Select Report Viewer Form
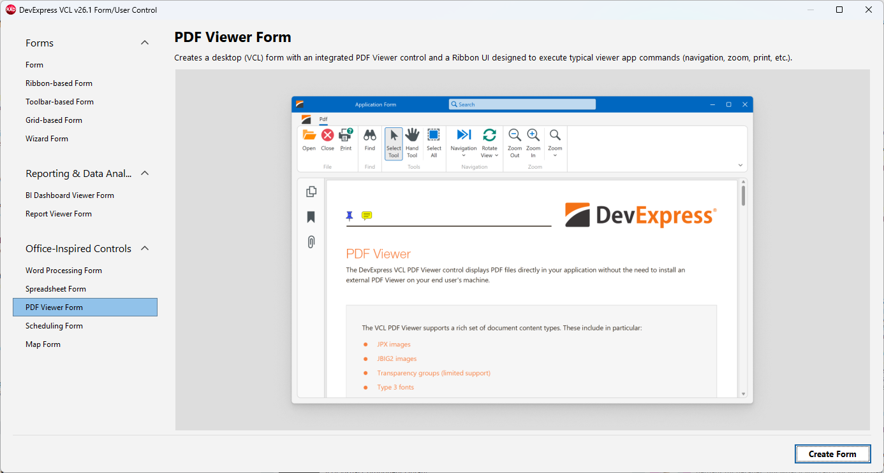The height and width of the screenshot is (473, 884). 85,214
